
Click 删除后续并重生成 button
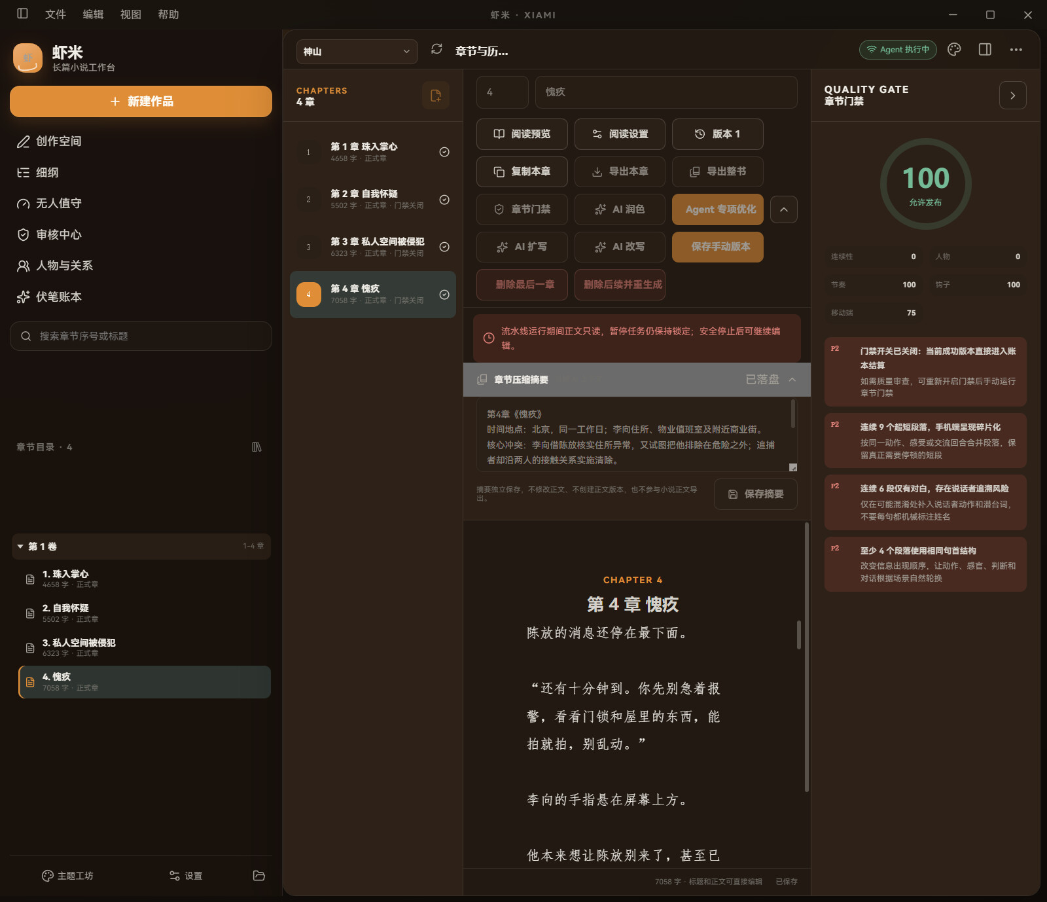coord(620,285)
